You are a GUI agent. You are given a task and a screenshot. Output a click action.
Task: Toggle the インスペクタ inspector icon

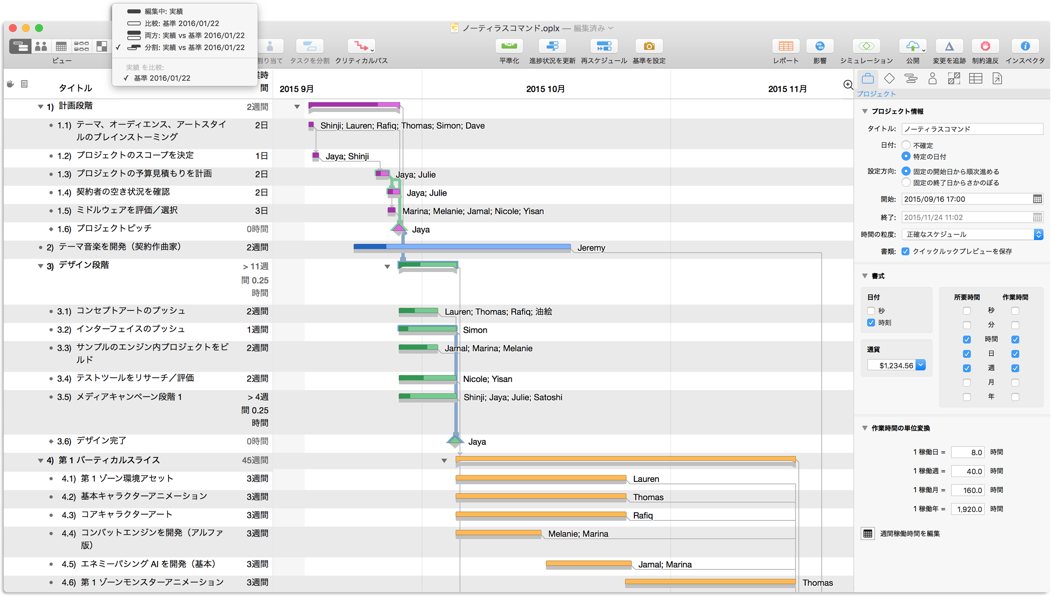[x=1025, y=46]
